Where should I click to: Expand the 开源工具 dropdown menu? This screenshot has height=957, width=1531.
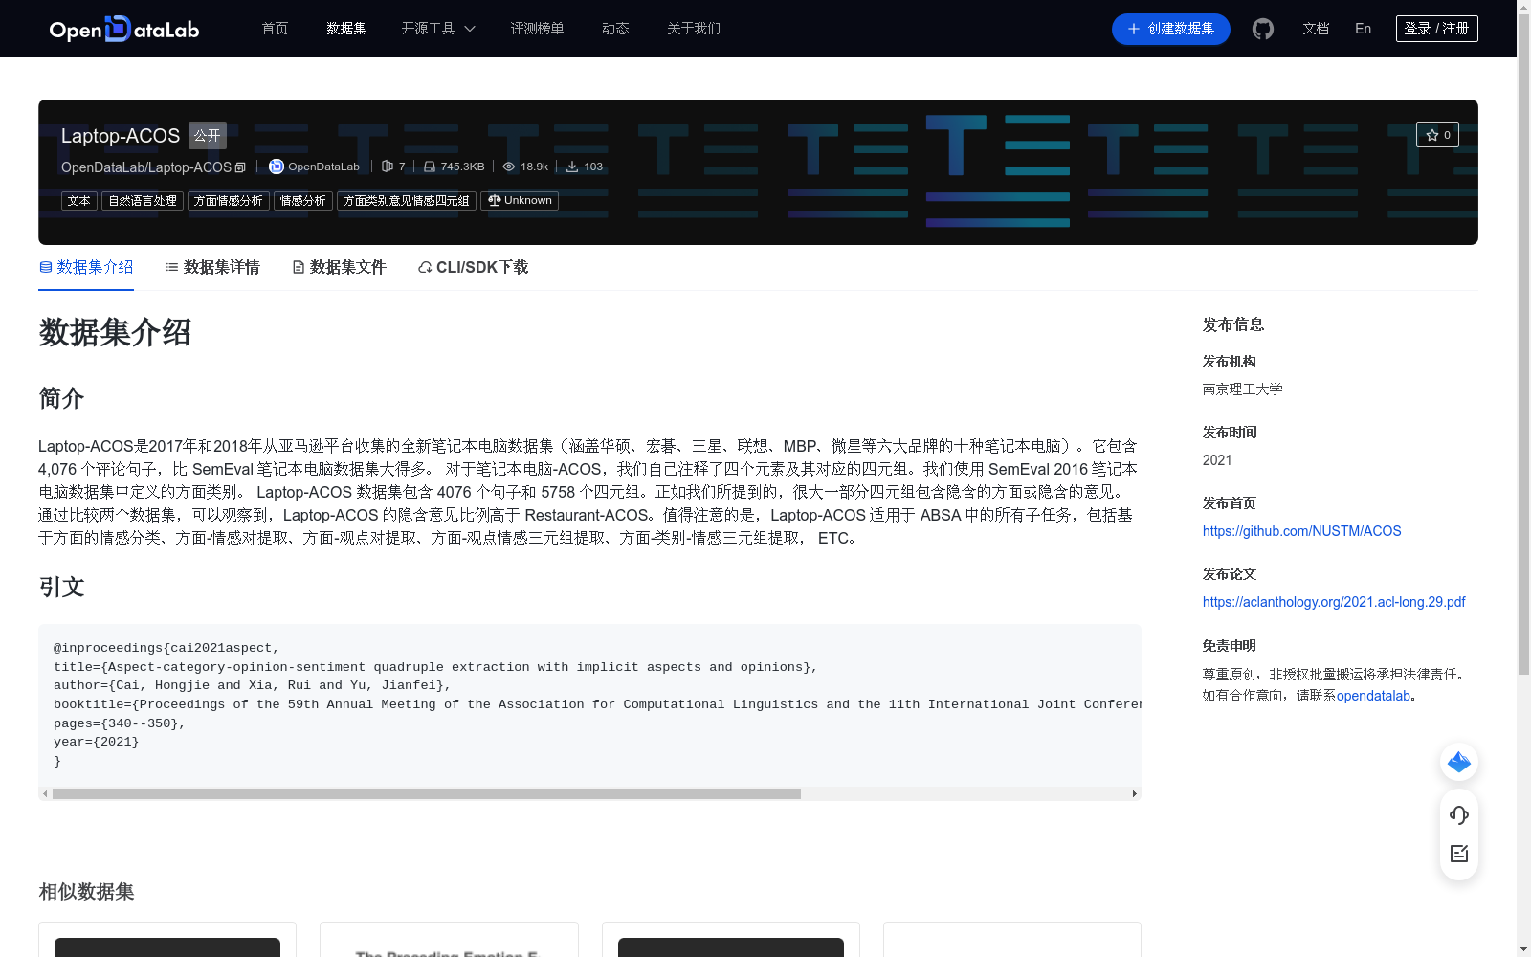pyautogui.click(x=438, y=29)
